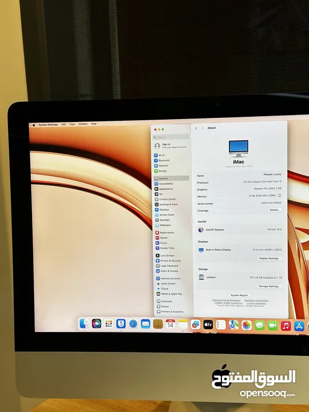Open Photos from the Dock

pos(247,325)
